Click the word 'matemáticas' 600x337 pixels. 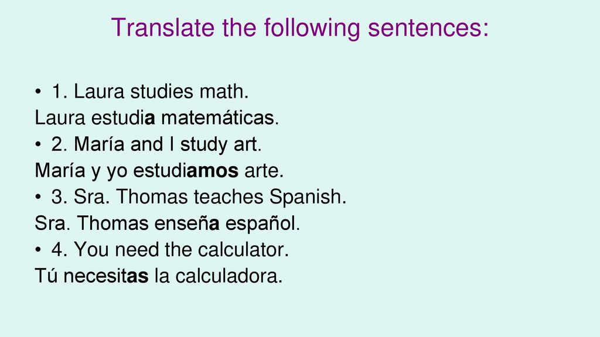pyautogui.click(x=218, y=118)
